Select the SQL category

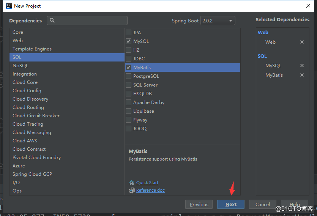pos(67,57)
